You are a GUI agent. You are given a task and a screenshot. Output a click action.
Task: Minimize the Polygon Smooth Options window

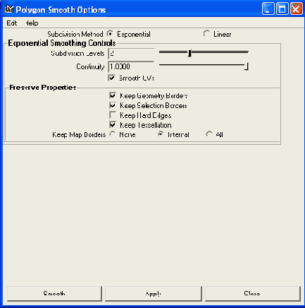268,9
